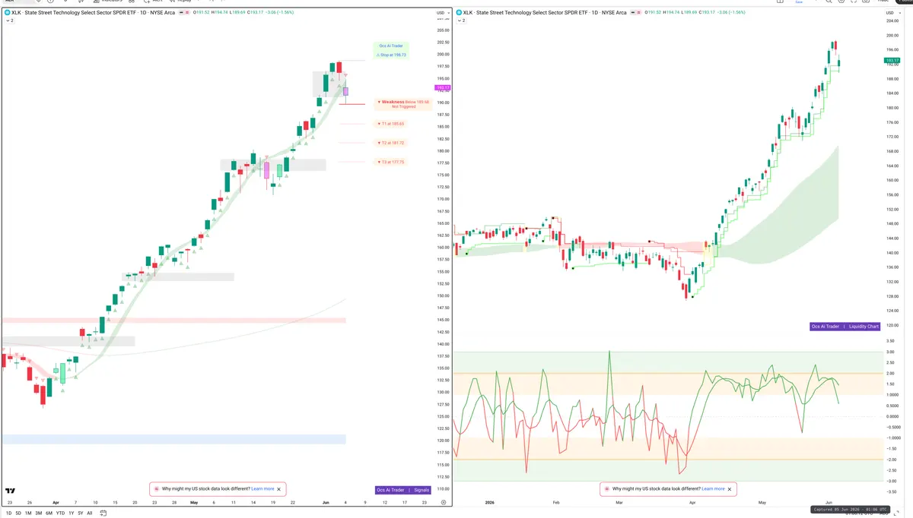The height and width of the screenshot is (518, 913).
Task: Open Learn more link in left chart
Action: tap(262, 489)
